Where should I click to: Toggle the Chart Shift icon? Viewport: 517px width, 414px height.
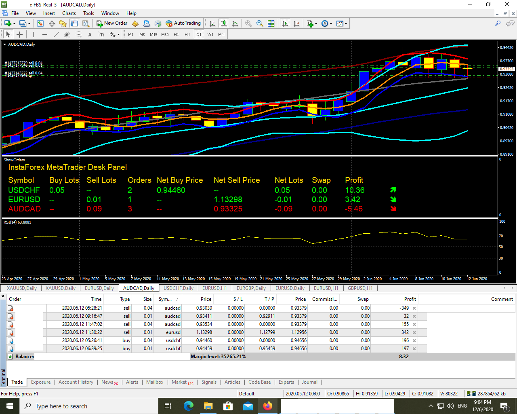296,23
